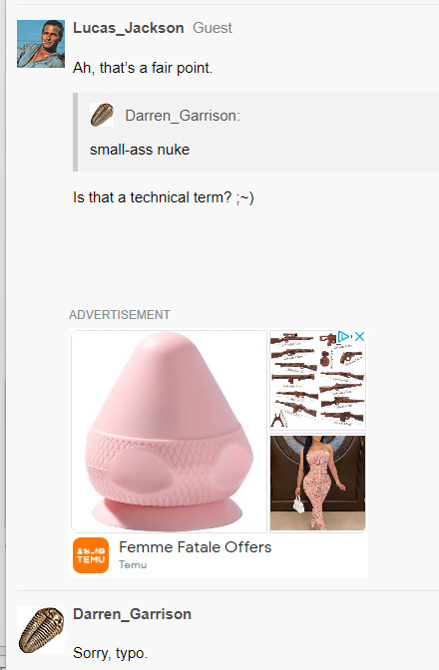Click the 'Ah, that's a fair point.' line
The height and width of the screenshot is (670, 439).
(x=143, y=68)
